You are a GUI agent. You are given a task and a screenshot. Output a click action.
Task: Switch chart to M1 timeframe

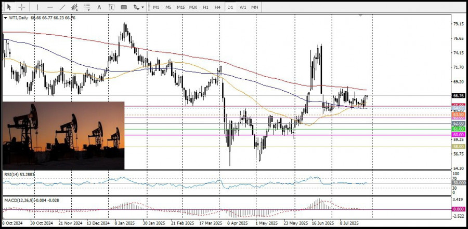click(x=156, y=7)
